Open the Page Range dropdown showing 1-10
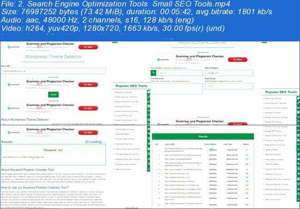This screenshot has width=300, height=209. coord(229,86)
